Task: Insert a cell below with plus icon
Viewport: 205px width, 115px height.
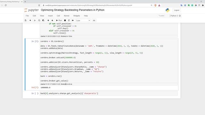Action: point(30,20)
